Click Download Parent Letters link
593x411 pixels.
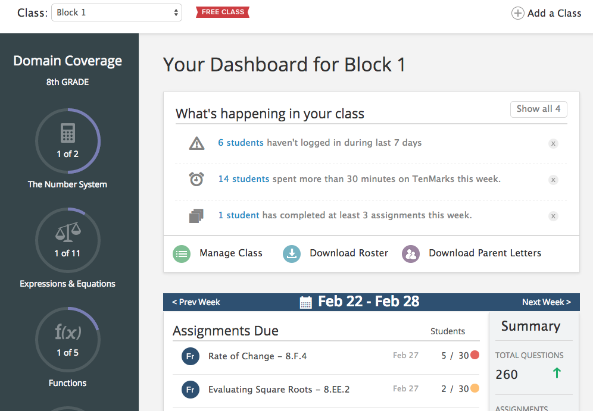[485, 253]
